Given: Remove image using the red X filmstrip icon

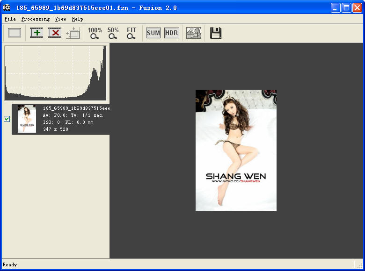Looking at the screenshot, I should coord(55,33).
